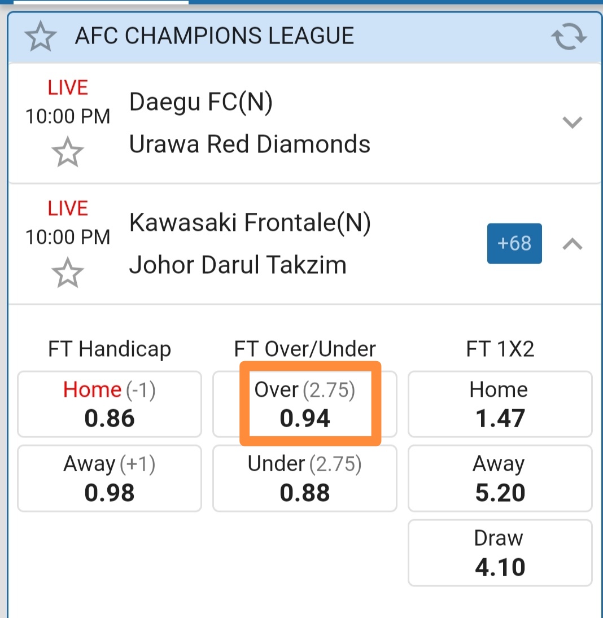
Task: Select Away (+1) handicap at 0.98
Action: [x=110, y=479]
